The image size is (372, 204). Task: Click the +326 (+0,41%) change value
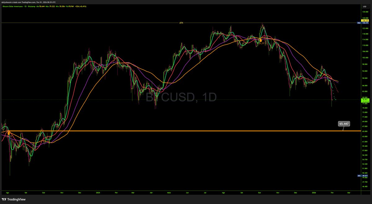(x=81, y=7)
